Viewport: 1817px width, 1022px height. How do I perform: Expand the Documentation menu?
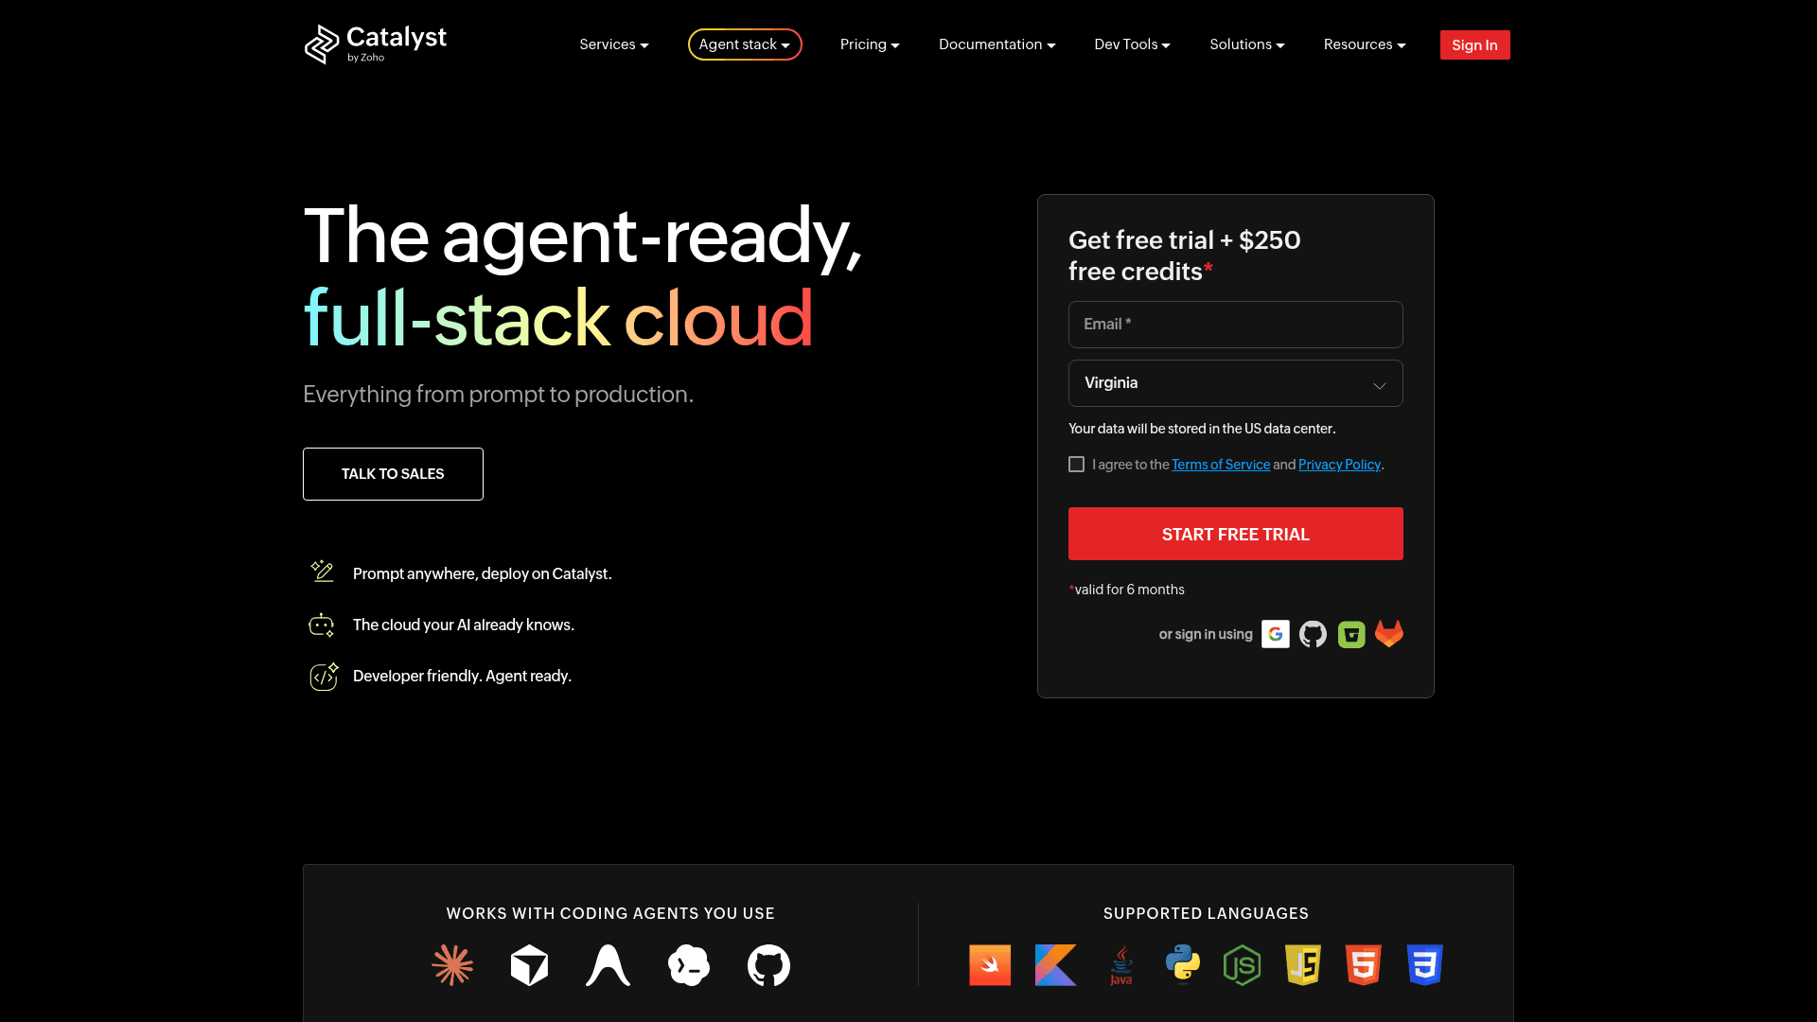tap(997, 44)
